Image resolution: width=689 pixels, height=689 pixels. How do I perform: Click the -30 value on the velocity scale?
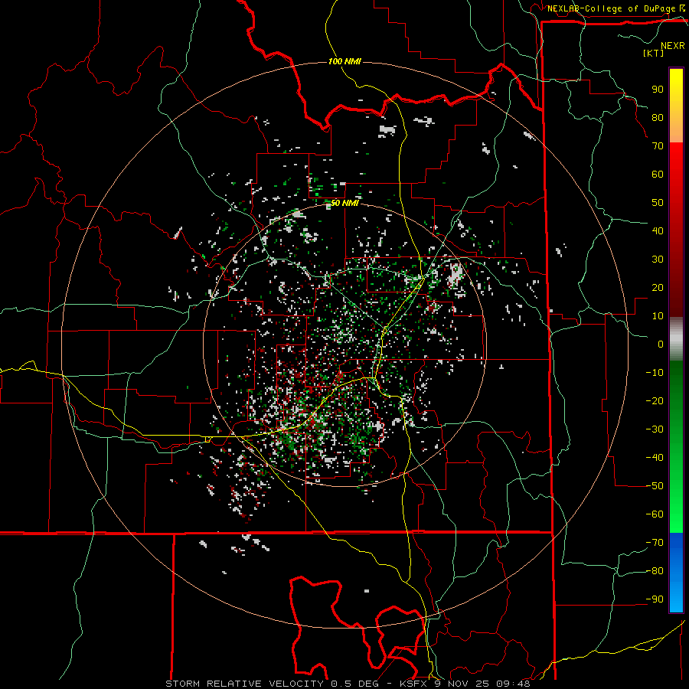655,429
